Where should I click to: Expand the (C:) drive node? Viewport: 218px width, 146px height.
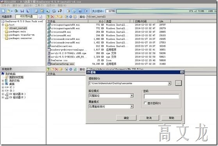(3, 87)
